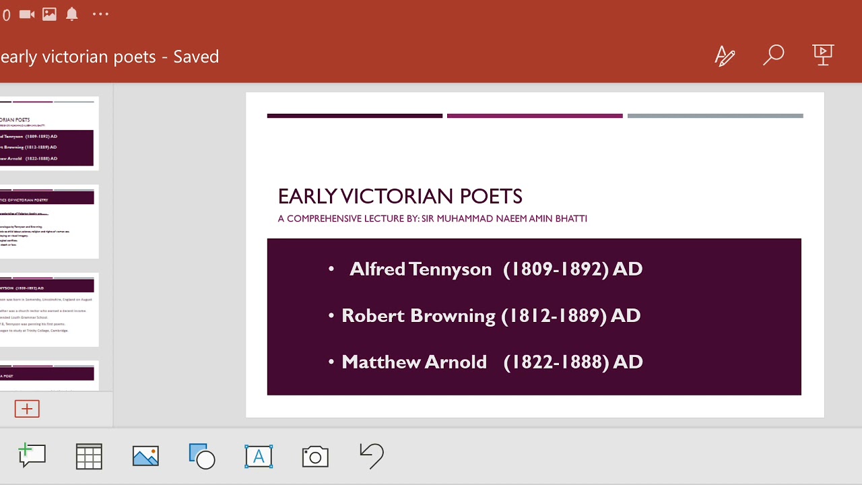Open the ink editing pen tool

pyautogui.click(x=725, y=56)
